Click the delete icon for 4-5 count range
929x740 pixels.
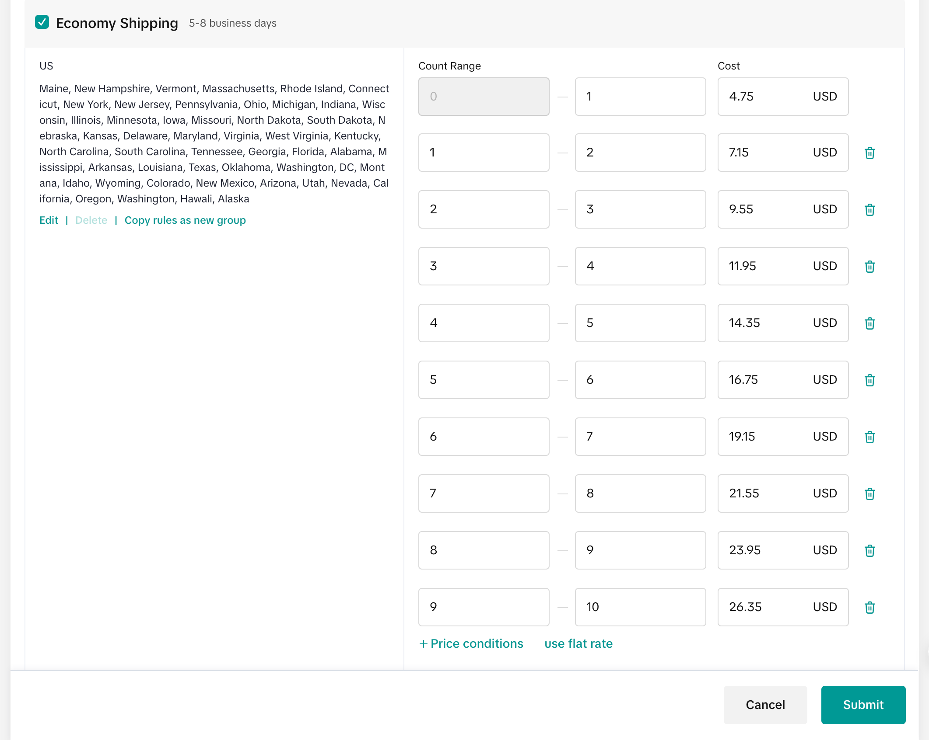click(870, 323)
